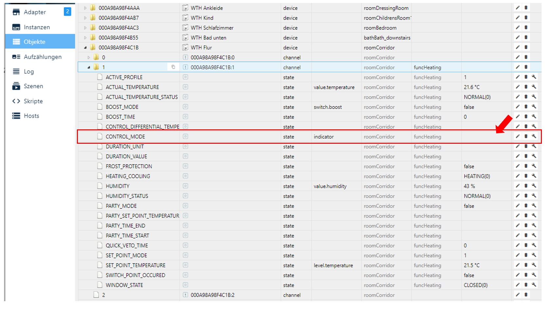Open the Adapter section in sidebar

pos(35,12)
